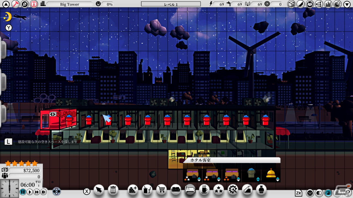This screenshot has width=353, height=198.
Task: Click the red 2,500 cost room placement
Action: tap(59, 119)
